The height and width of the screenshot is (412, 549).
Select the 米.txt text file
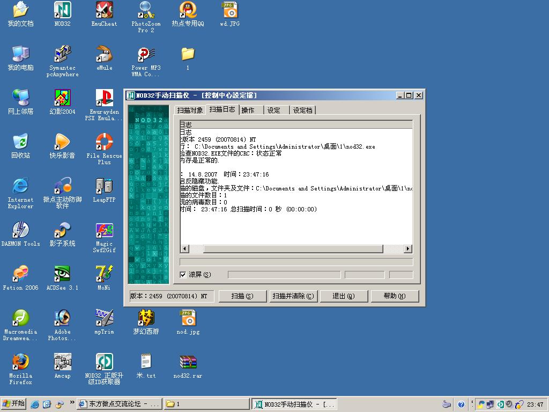point(146,366)
